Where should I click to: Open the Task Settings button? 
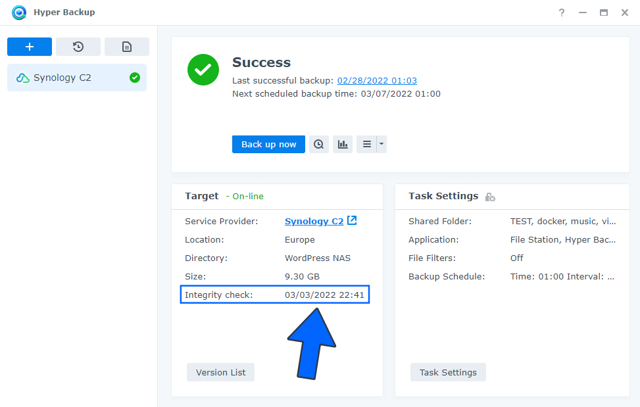coord(448,372)
